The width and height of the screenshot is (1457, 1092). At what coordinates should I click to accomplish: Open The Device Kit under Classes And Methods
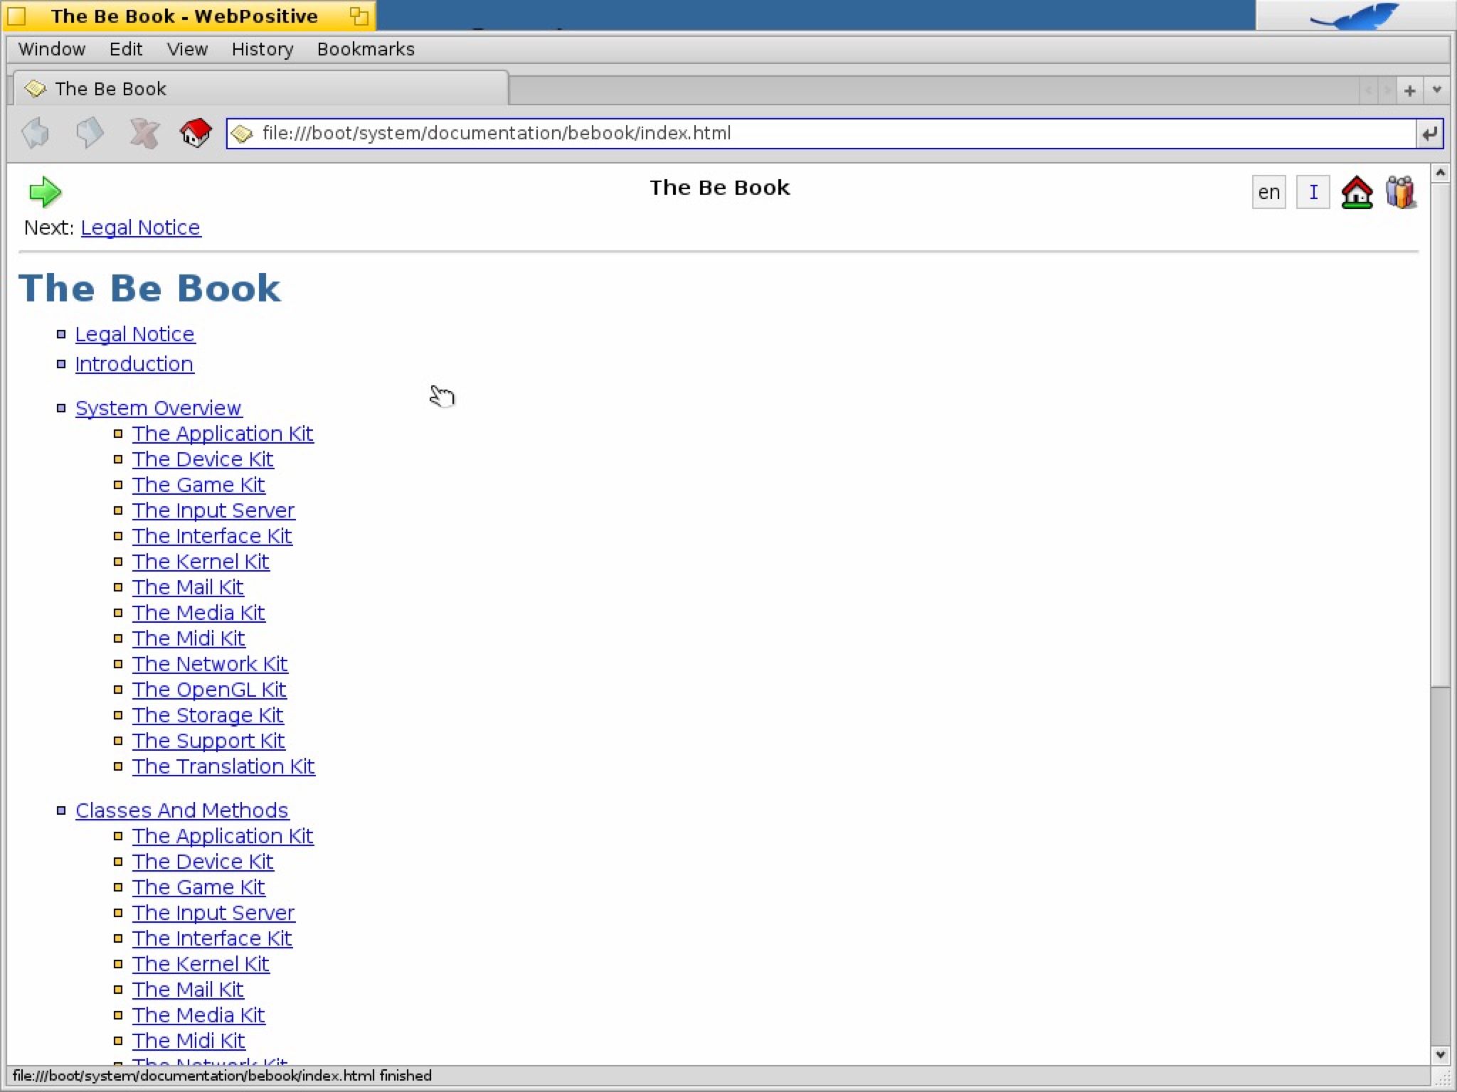pyautogui.click(x=203, y=862)
